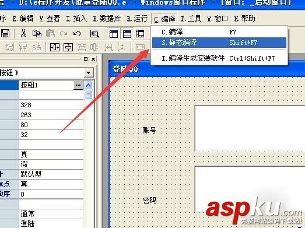Viewport: 305px width, 228px height.
Task: Select the 登陆 caption property value
Action: 51,223
